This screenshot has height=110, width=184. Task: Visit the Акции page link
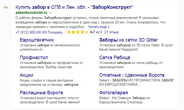tap(26, 75)
